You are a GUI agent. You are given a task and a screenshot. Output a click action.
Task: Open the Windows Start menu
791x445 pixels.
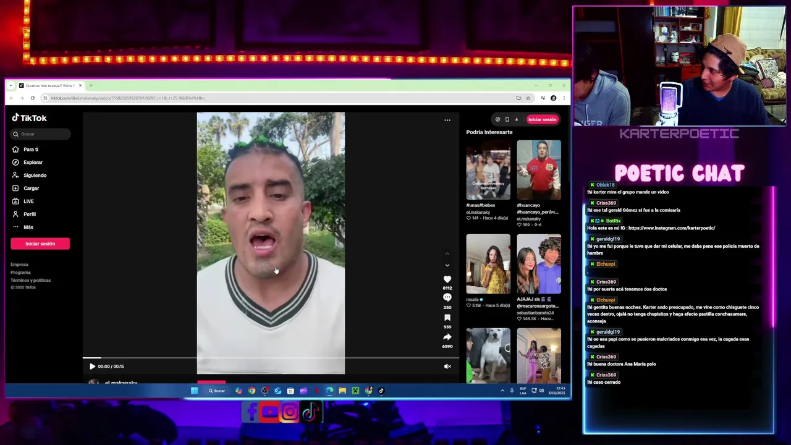(x=194, y=391)
